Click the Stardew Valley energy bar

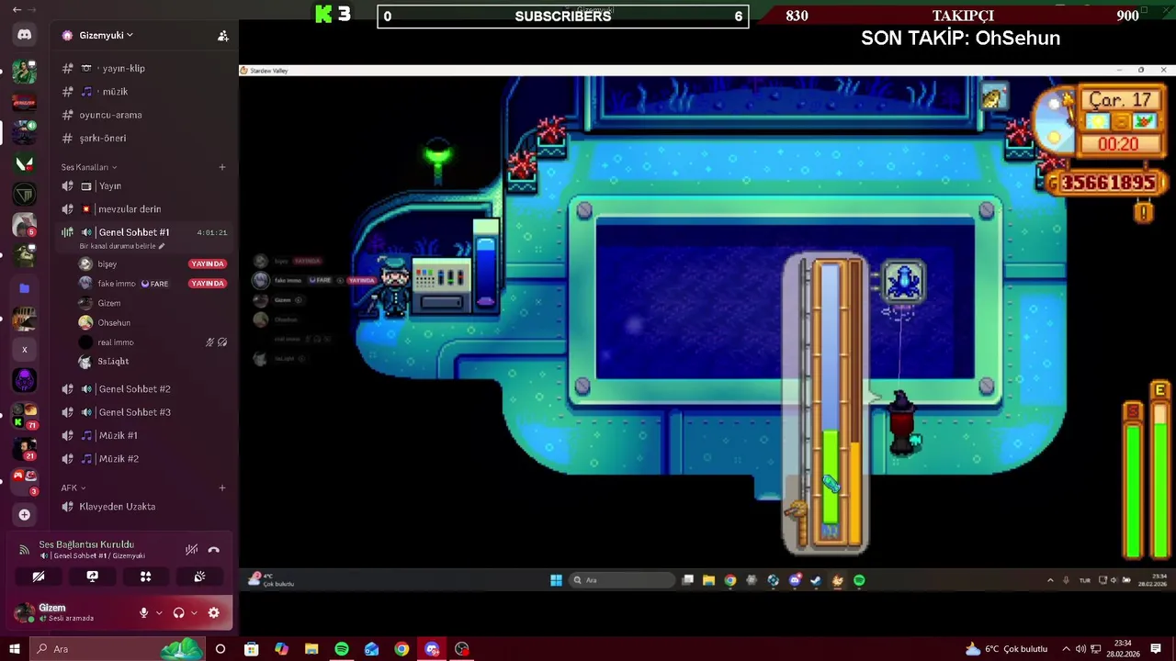tap(1160, 470)
